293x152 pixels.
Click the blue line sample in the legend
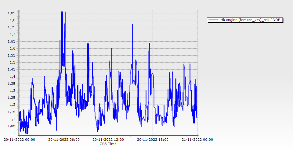212,20
